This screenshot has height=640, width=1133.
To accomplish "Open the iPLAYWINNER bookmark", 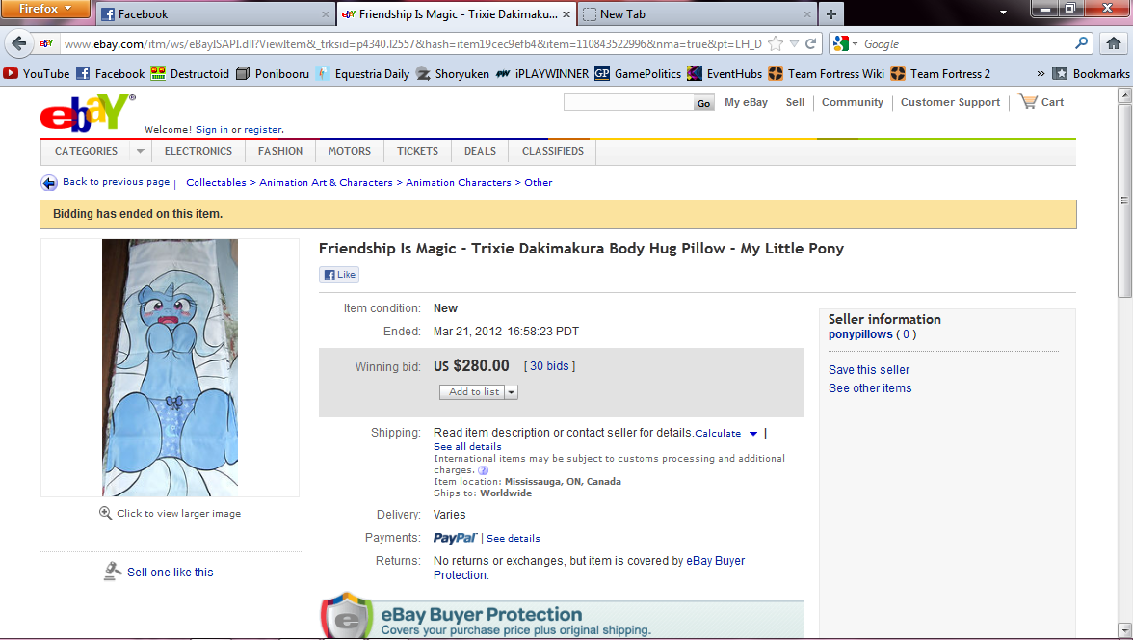I will point(541,74).
